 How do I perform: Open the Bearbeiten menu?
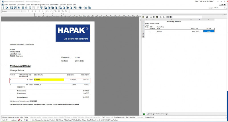[x=12, y=5]
